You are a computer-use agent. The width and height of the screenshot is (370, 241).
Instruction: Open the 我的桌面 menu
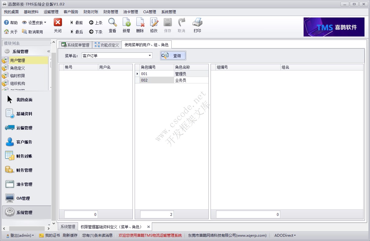tap(11, 12)
